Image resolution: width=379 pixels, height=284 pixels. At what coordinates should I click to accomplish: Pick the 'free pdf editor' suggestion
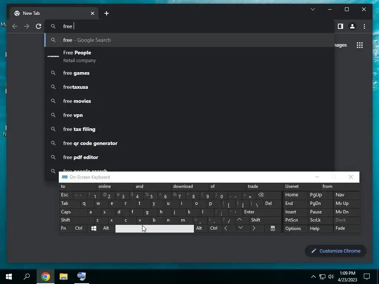click(x=190, y=157)
